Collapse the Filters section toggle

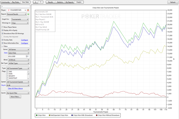(2, 46)
